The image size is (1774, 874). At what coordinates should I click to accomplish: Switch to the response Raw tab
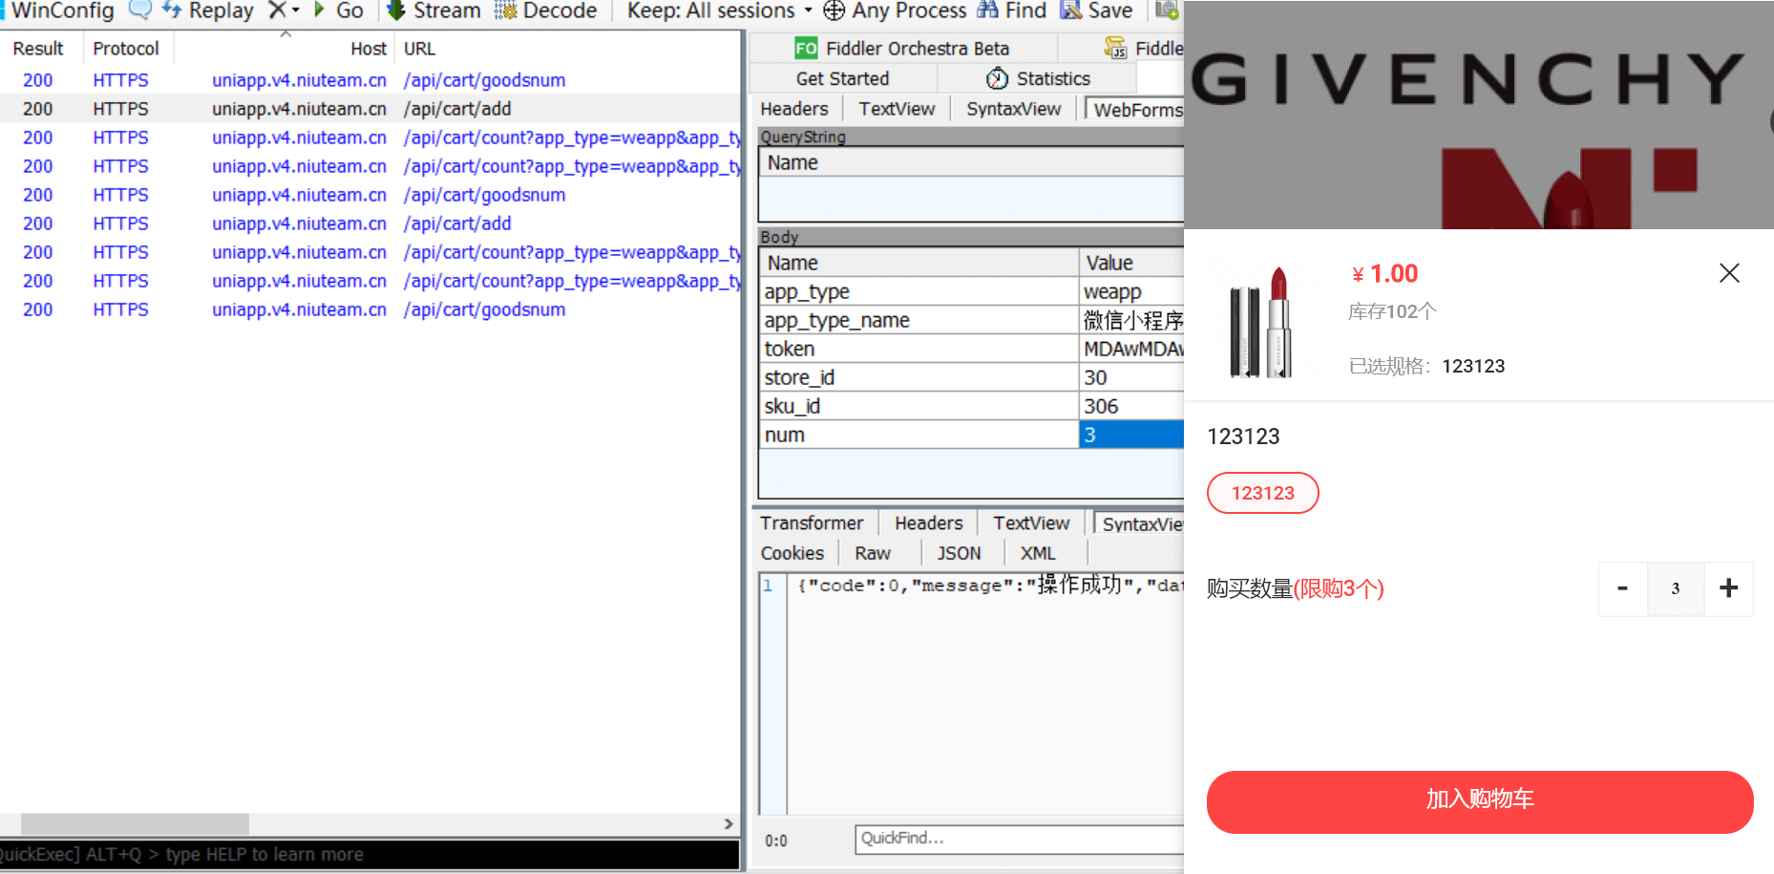[873, 553]
